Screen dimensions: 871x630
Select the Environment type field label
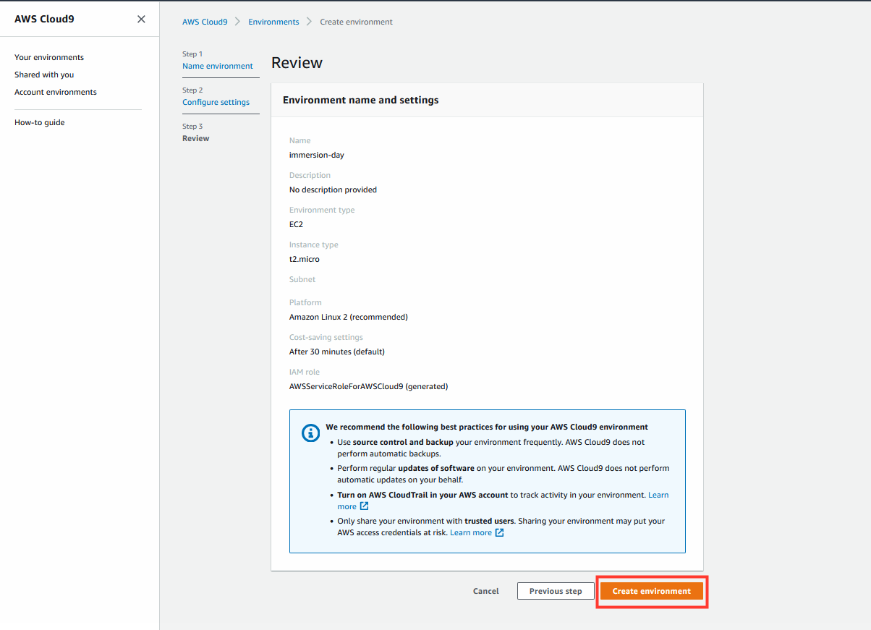pyautogui.click(x=322, y=210)
